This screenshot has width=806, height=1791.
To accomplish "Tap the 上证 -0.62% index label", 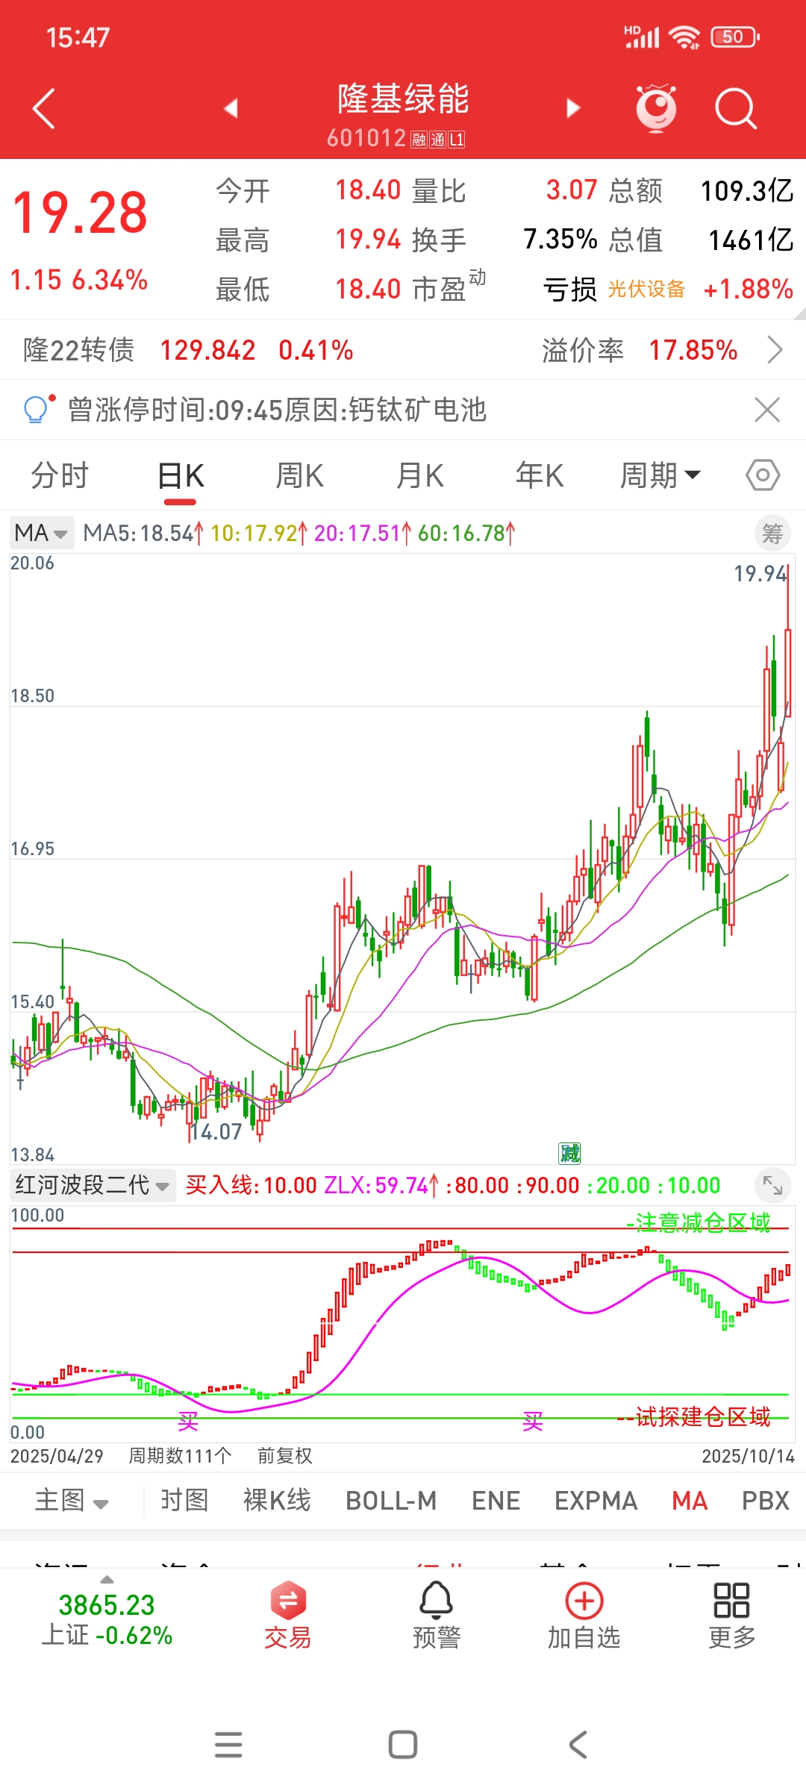I will pyautogui.click(x=107, y=1635).
